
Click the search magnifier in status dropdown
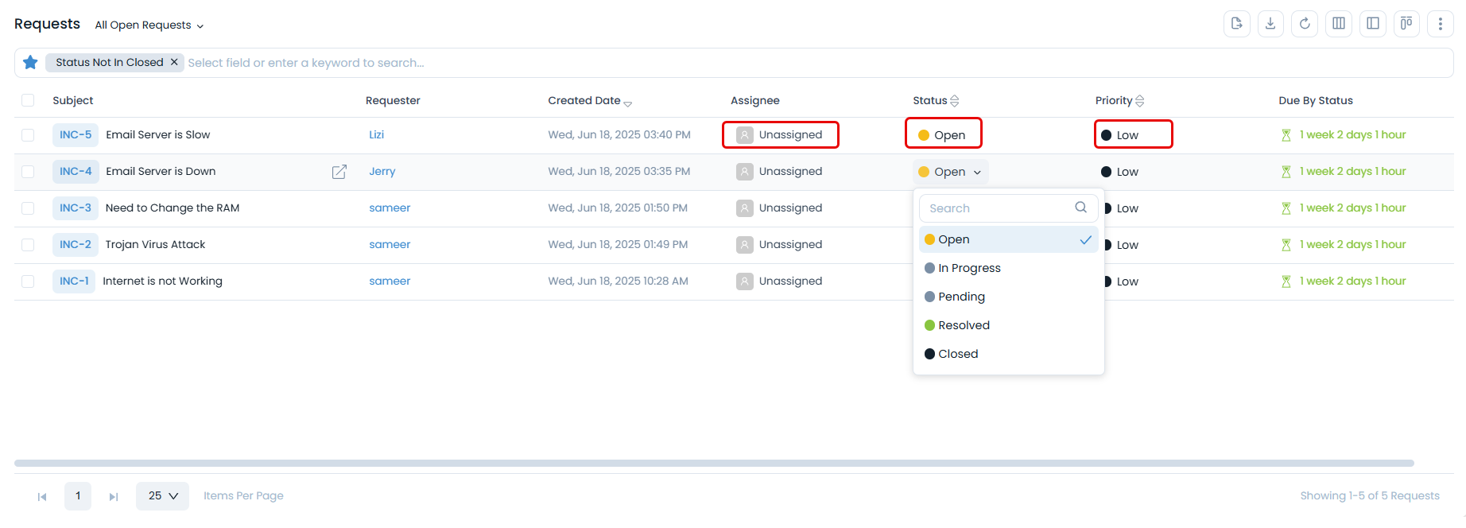pos(1081,208)
